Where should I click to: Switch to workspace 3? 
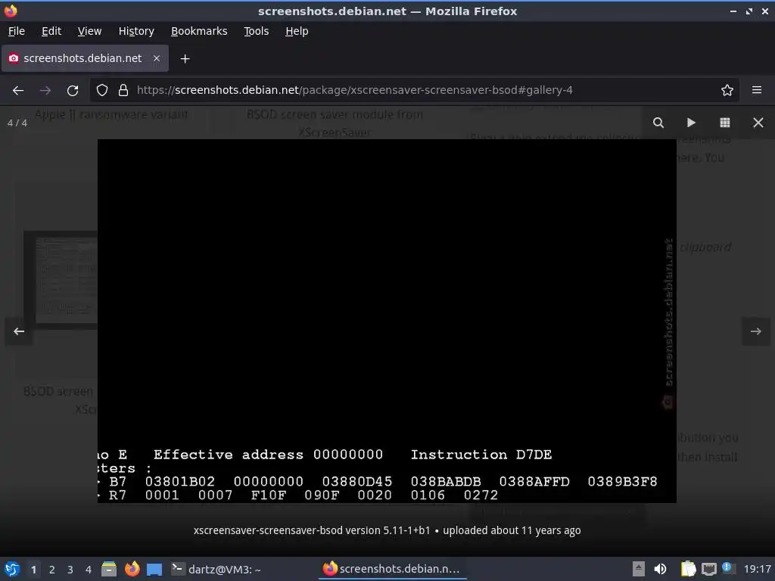click(70, 570)
